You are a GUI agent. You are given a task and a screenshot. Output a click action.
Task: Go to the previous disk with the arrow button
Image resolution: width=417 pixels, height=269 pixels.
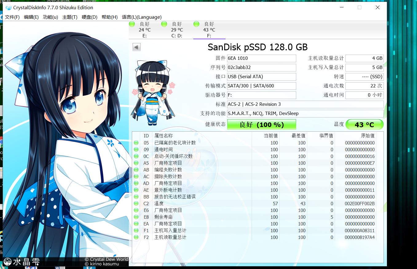[136, 47]
